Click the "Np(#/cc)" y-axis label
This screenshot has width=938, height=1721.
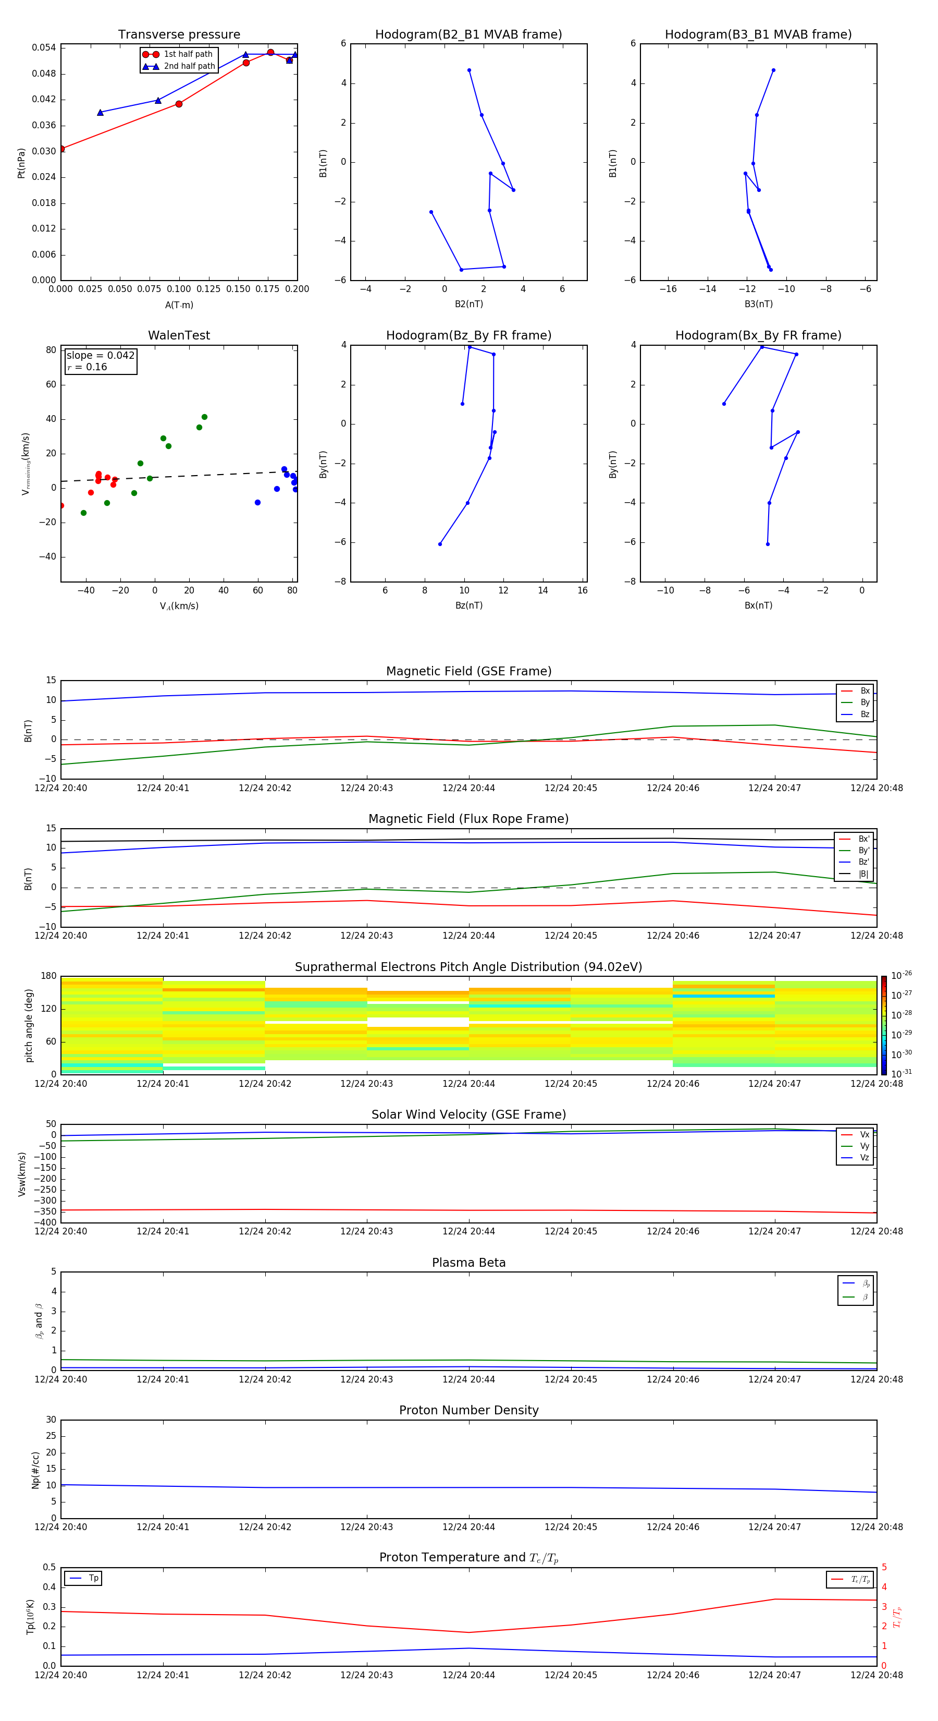35,1469
